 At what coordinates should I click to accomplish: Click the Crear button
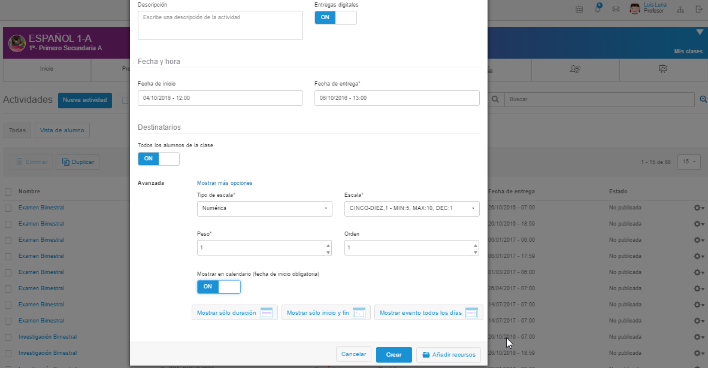(x=394, y=355)
